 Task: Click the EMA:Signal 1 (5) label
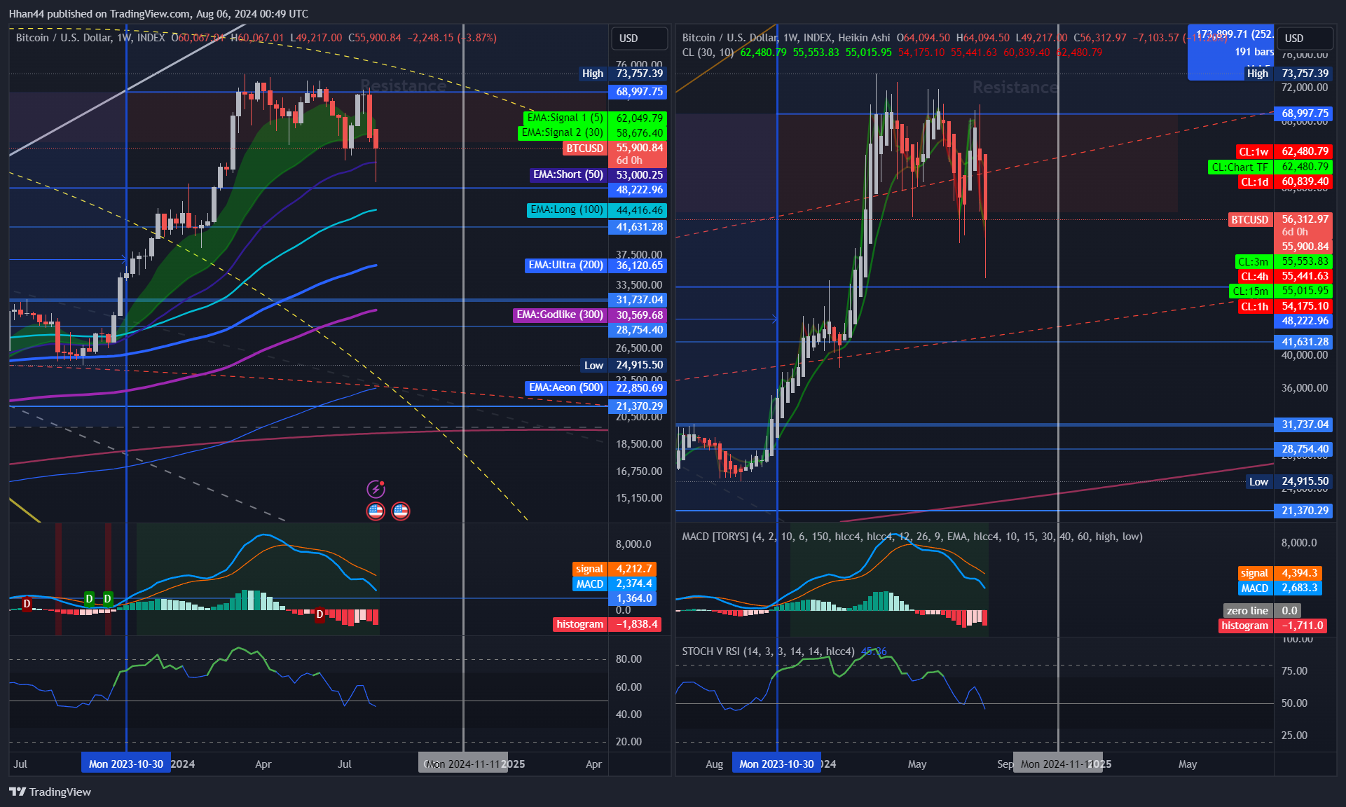(595, 118)
